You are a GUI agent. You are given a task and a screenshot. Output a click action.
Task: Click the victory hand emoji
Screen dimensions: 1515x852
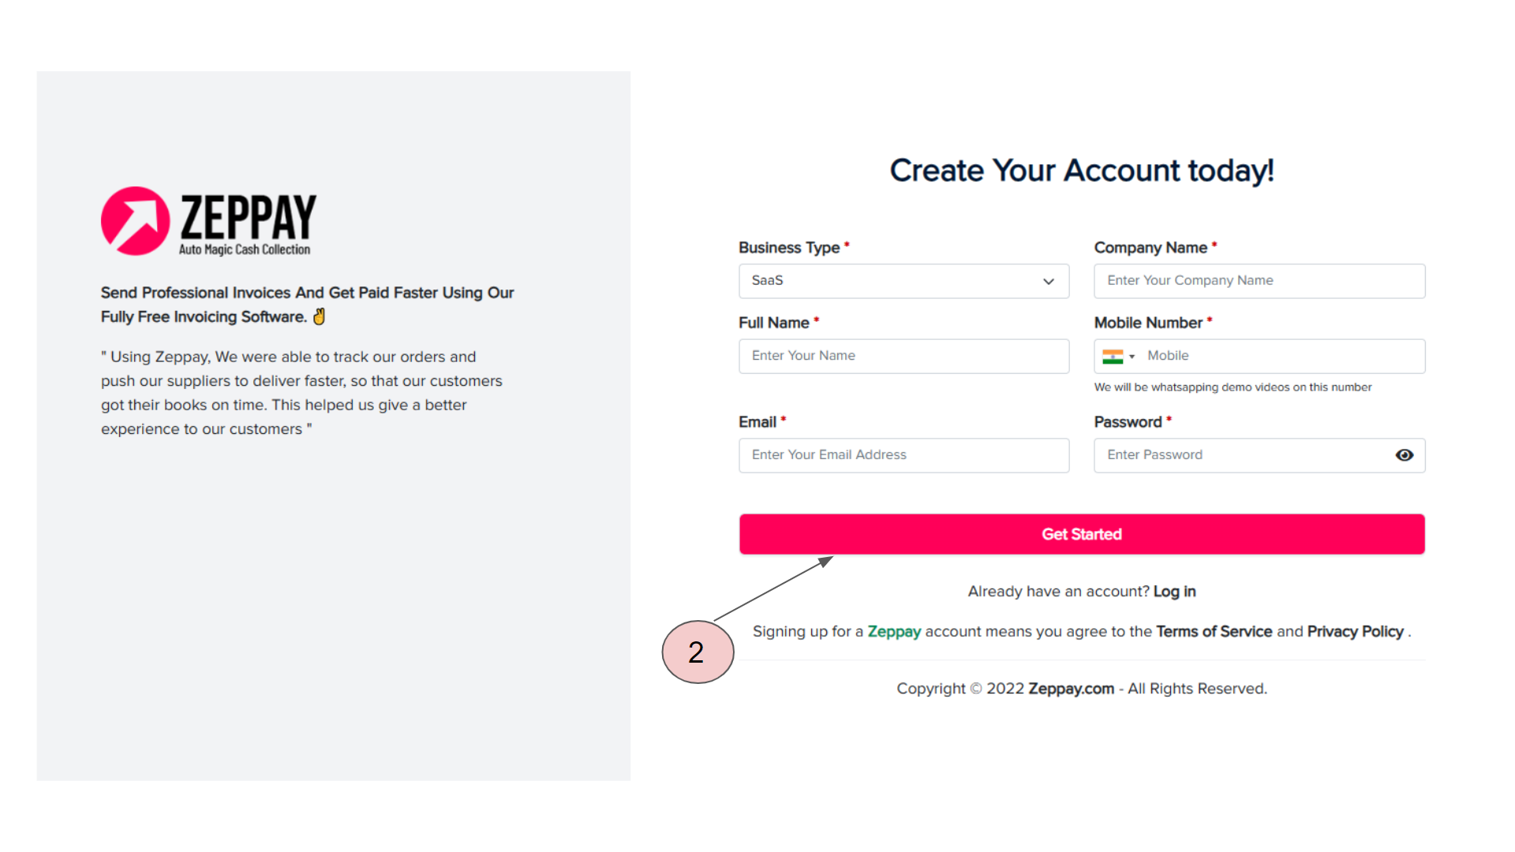[319, 317]
